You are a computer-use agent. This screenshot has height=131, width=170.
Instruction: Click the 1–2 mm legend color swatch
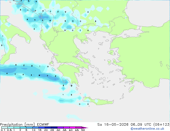click(x=17, y=128)
